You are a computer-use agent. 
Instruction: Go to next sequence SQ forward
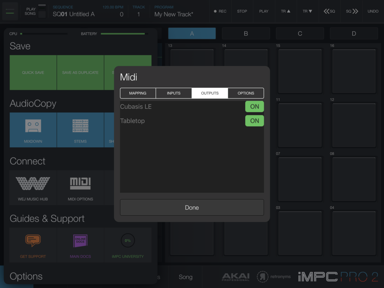pyautogui.click(x=351, y=11)
